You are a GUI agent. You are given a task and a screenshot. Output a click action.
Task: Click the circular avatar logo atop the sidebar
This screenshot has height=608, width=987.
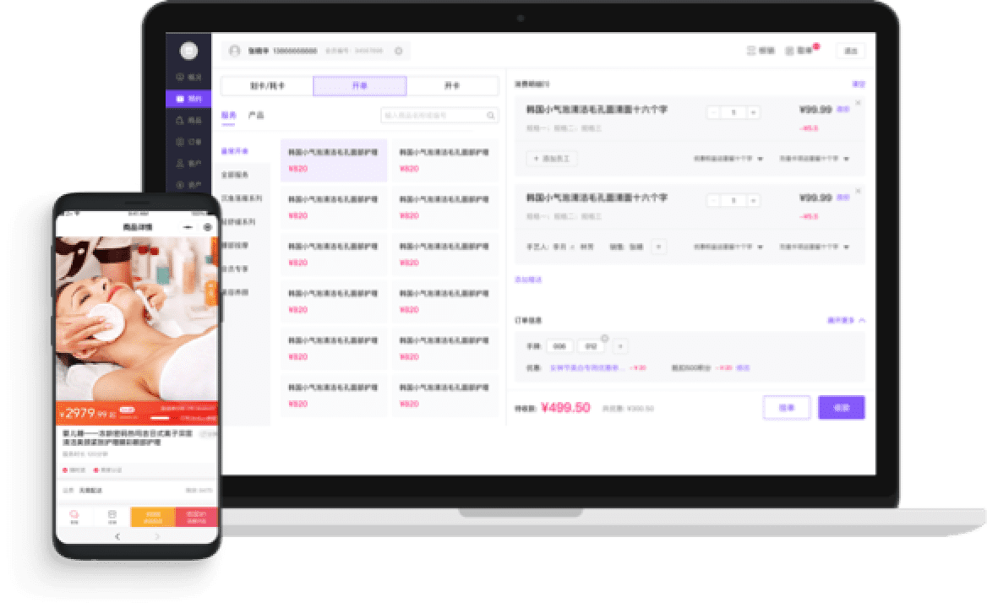(x=188, y=51)
